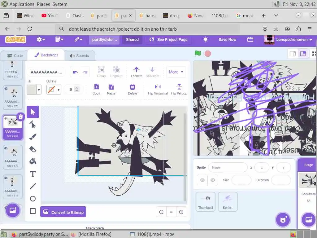This screenshot has width=317, height=238.
Task: Open the Fill color dropdown
Action: tap(39, 90)
